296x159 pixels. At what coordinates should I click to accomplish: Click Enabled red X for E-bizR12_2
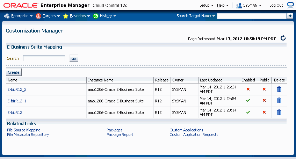(x=248, y=89)
